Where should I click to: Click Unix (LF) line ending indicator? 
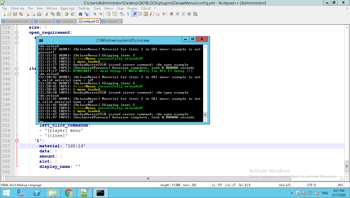tap(285, 185)
